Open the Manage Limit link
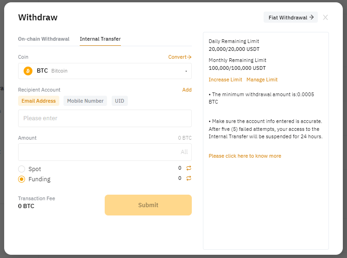This screenshot has width=347, height=258. pos(262,80)
